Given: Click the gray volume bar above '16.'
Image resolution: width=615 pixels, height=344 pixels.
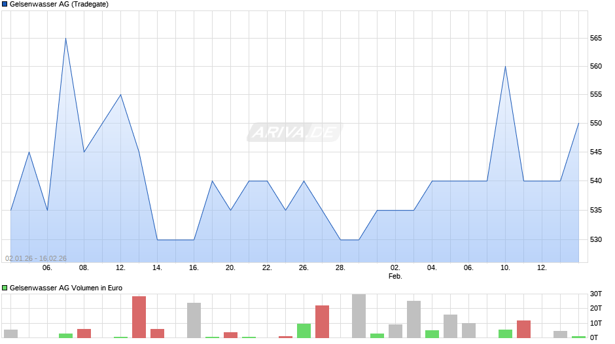Looking at the screenshot, I should (194, 320).
